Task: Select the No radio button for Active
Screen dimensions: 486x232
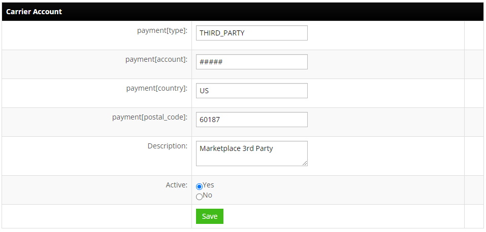Action: (199, 197)
